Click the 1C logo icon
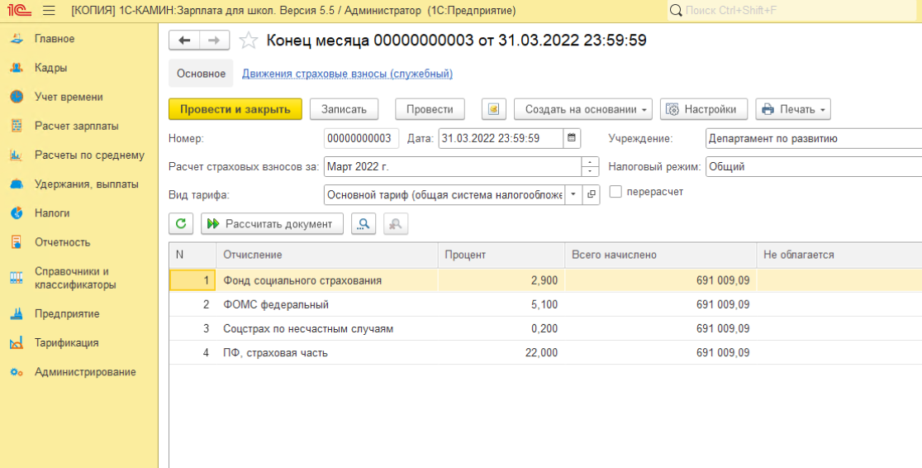922x468 pixels. click(x=19, y=11)
